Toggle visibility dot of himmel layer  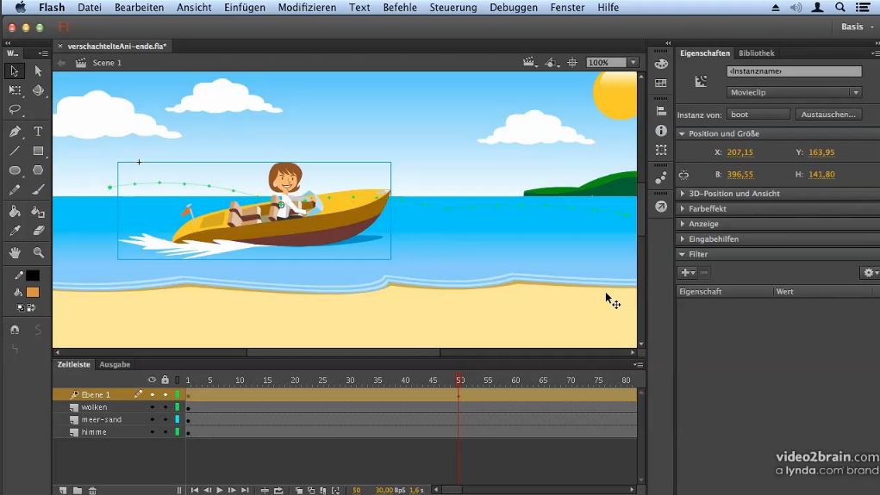pos(152,431)
